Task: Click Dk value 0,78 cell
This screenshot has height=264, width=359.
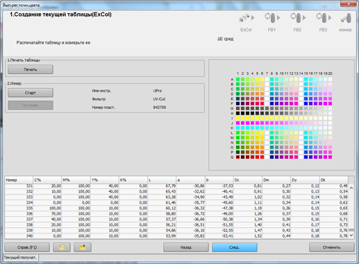Action: pyautogui.click(x=334, y=236)
